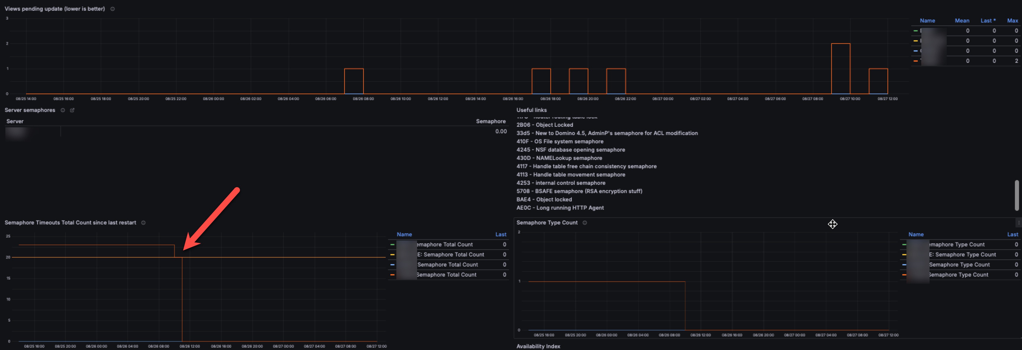The image size is (1022, 350).
Task: Sort Semaphore Type Count legend by Name
Action: tap(916, 235)
